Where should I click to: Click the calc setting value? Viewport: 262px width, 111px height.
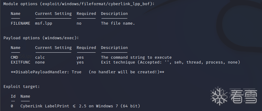click(x=40, y=57)
